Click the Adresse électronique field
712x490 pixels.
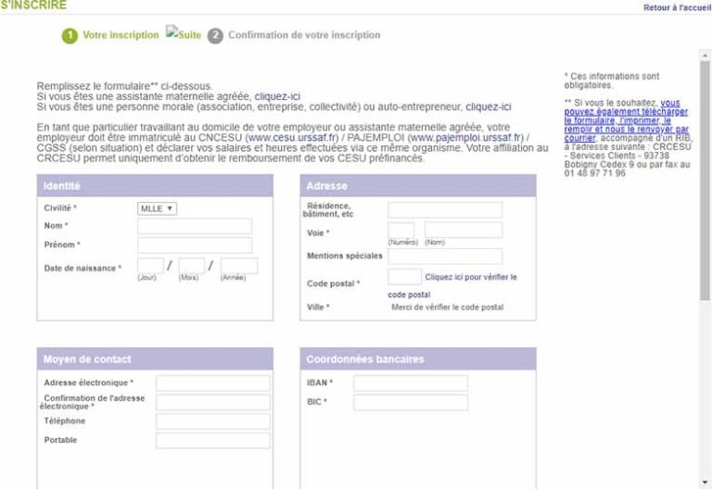tap(213, 383)
